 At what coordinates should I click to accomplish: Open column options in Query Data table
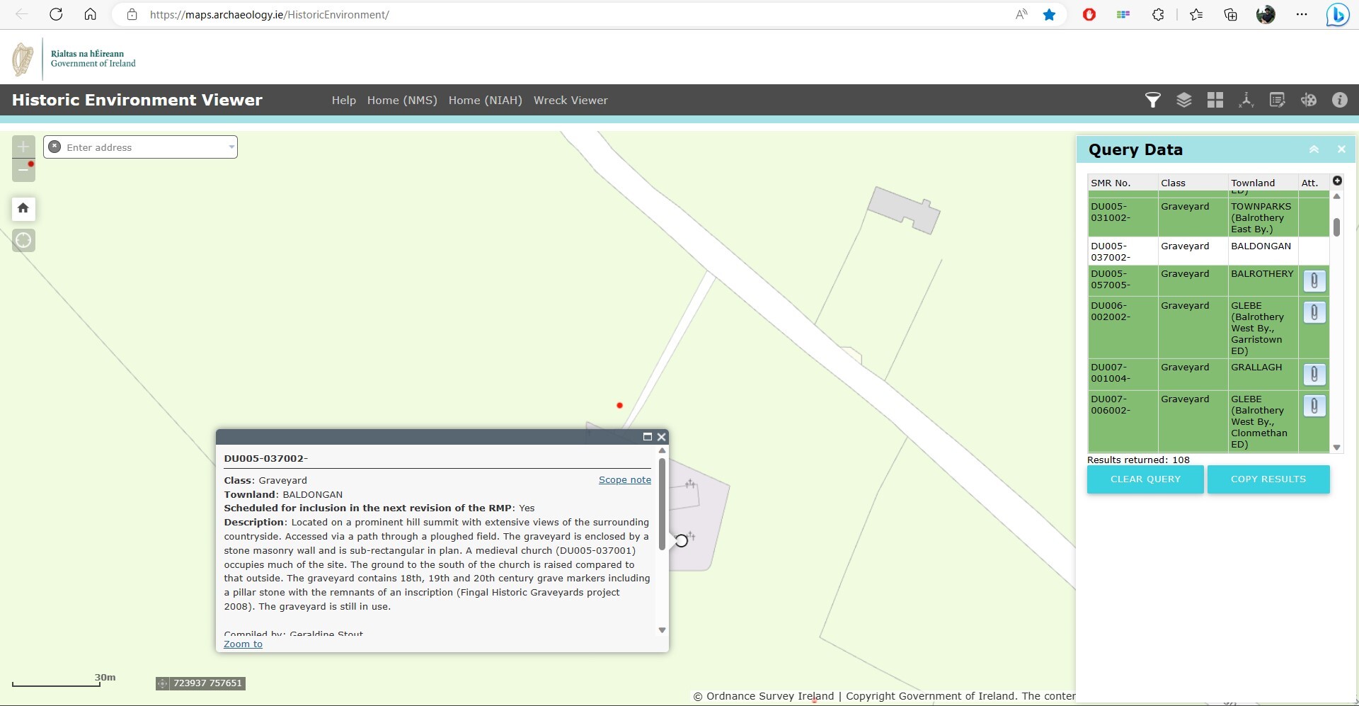1337,181
